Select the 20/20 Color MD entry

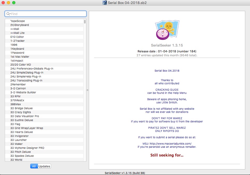[x=44, y=65]
